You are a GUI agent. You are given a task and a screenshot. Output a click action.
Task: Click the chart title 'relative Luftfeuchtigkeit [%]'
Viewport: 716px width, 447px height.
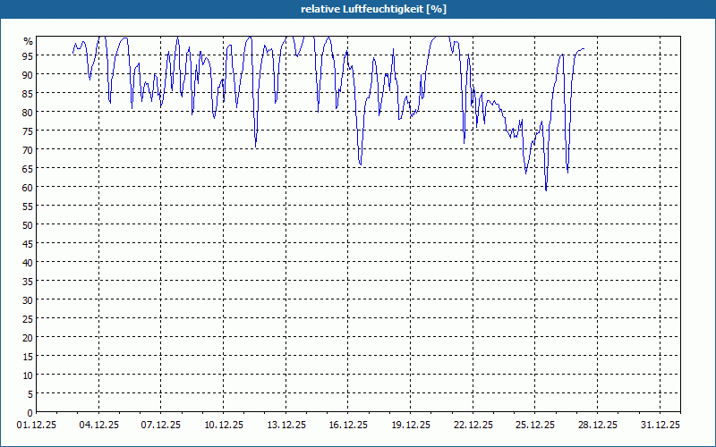coord(373,9)
